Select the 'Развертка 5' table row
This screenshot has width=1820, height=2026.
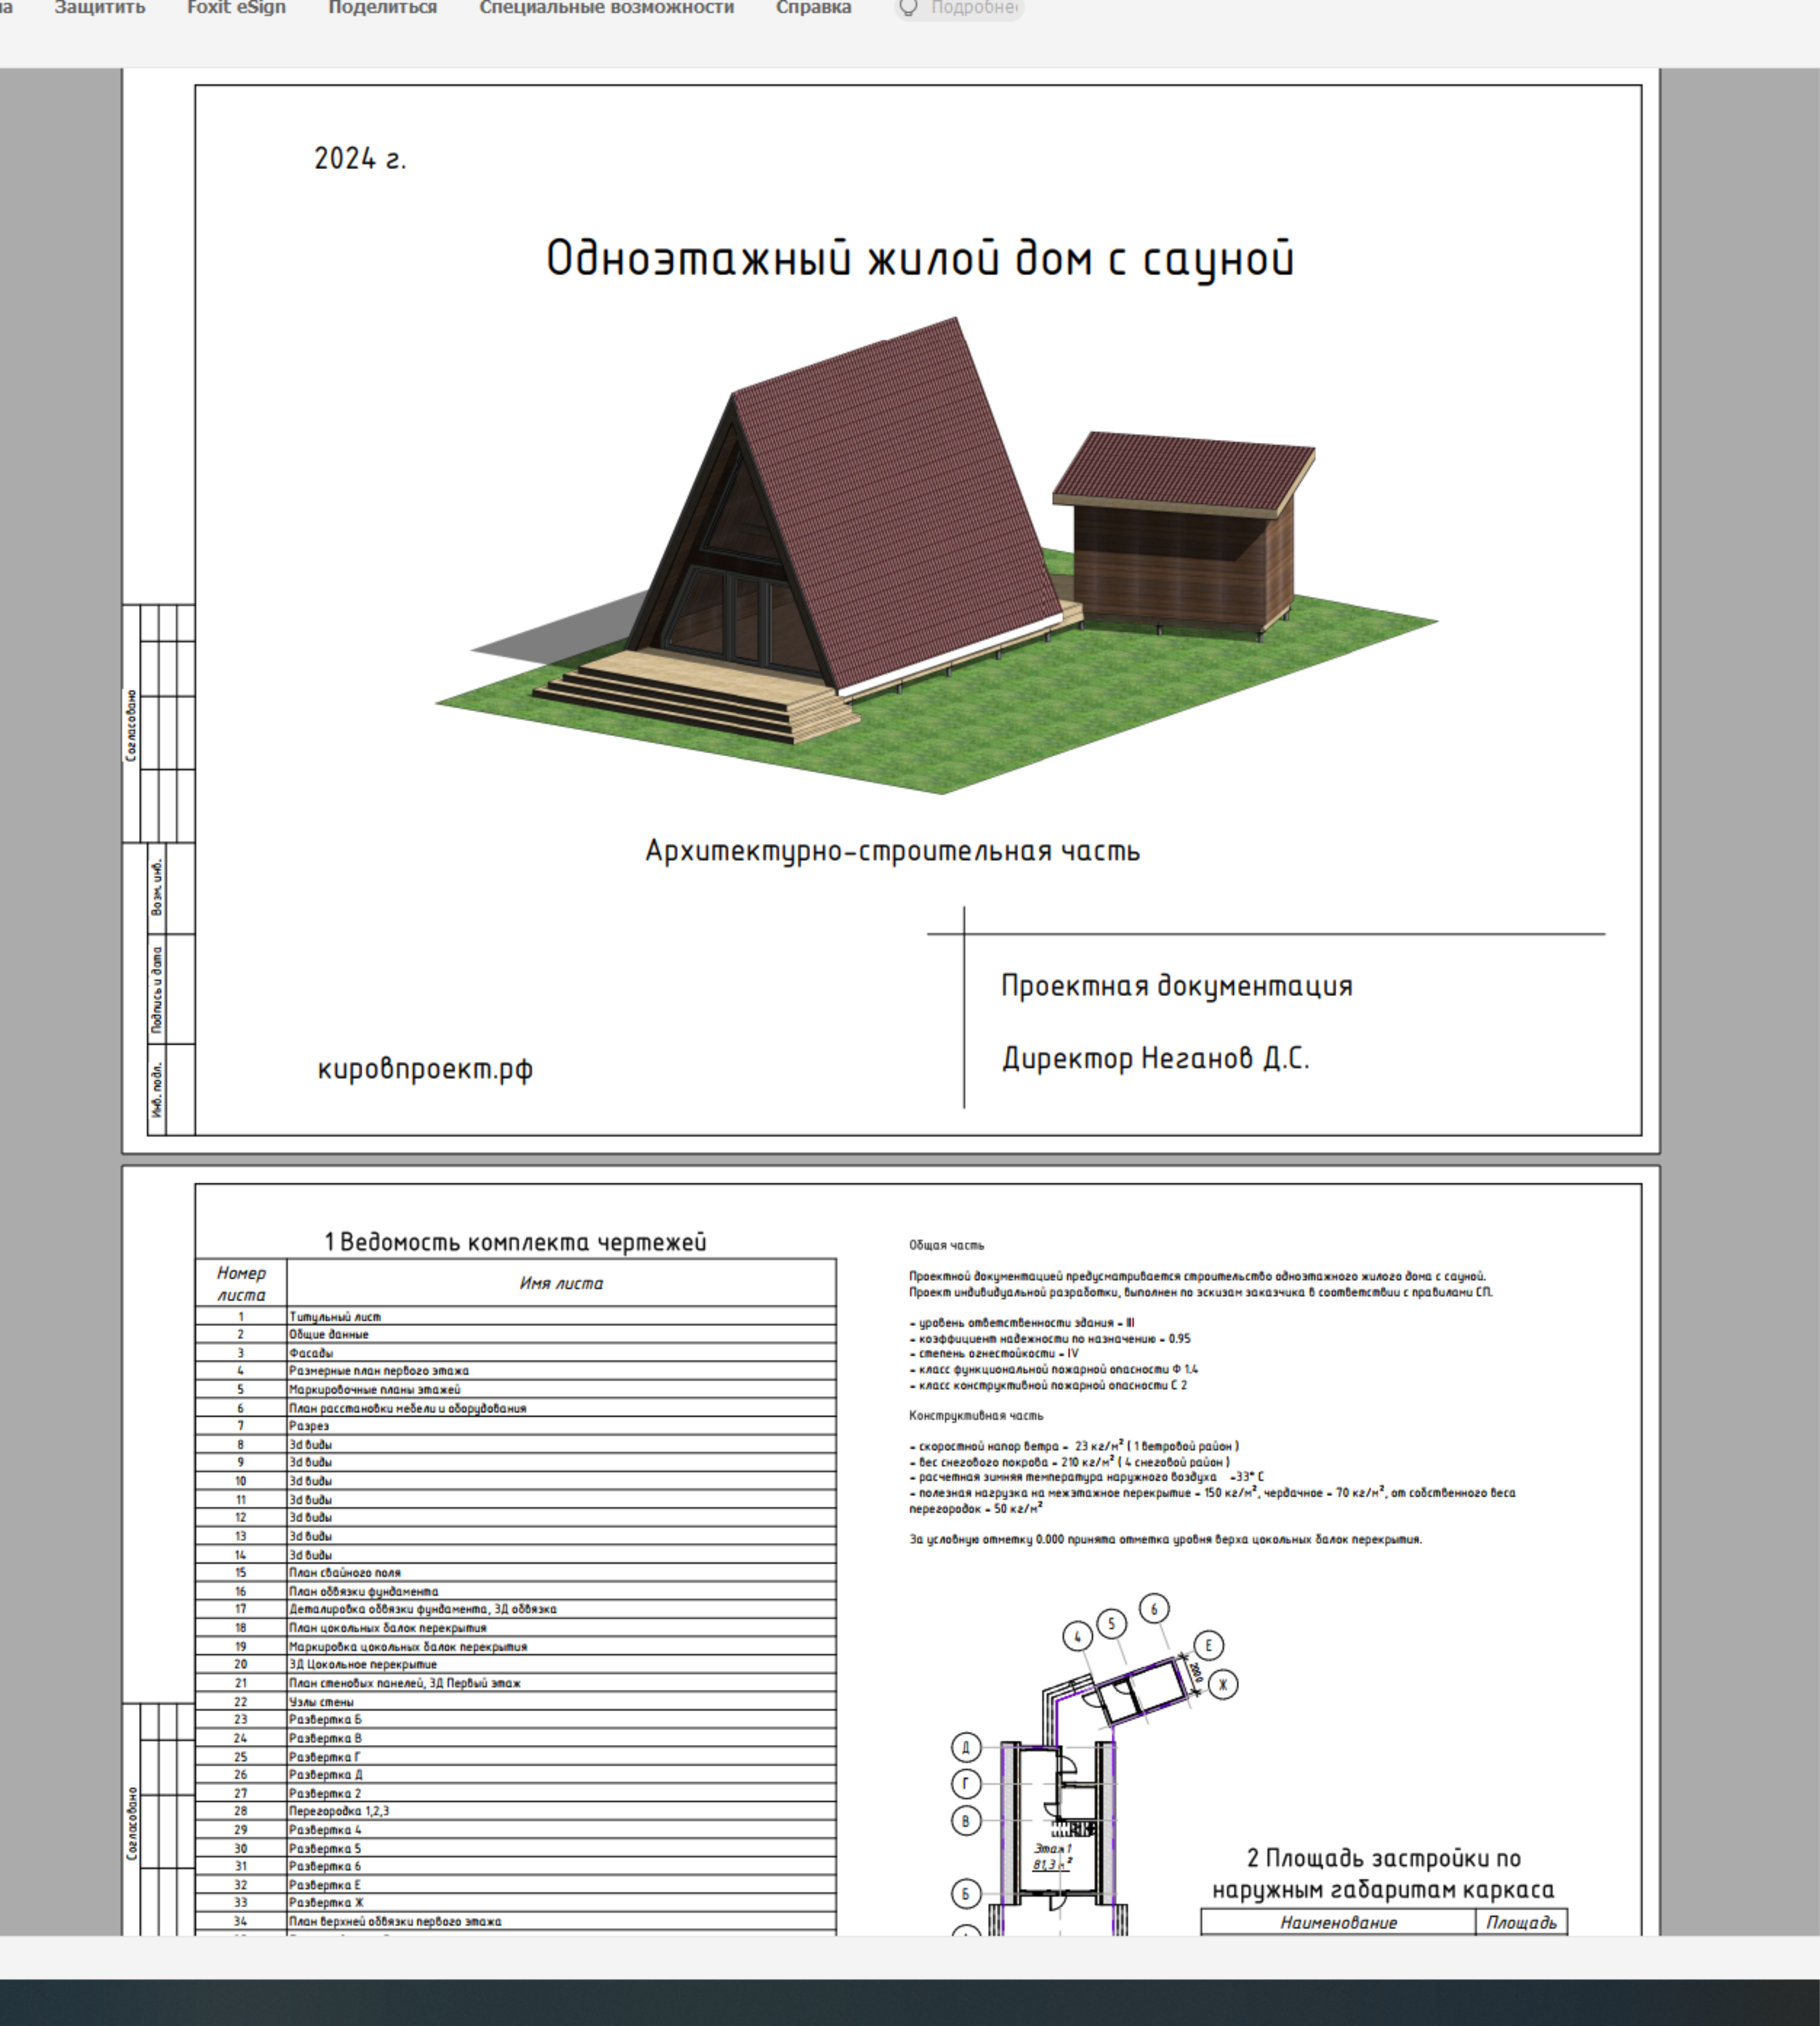click(516, 1848)
